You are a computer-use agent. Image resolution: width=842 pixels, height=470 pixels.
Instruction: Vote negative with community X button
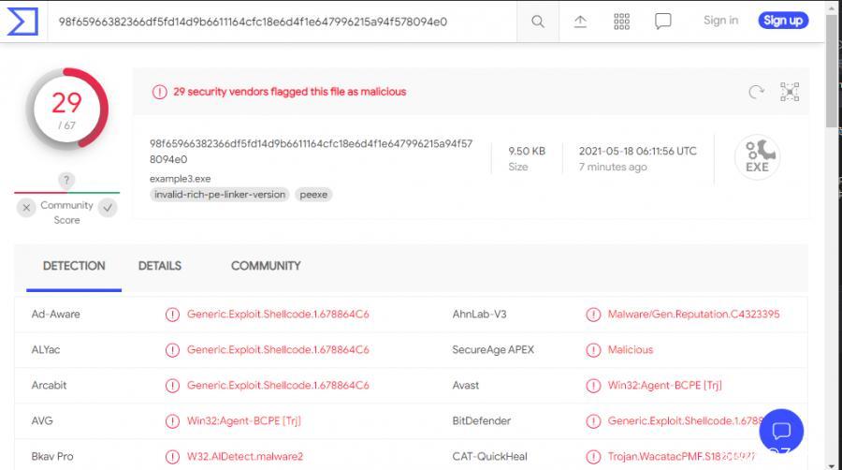point(26,208)
